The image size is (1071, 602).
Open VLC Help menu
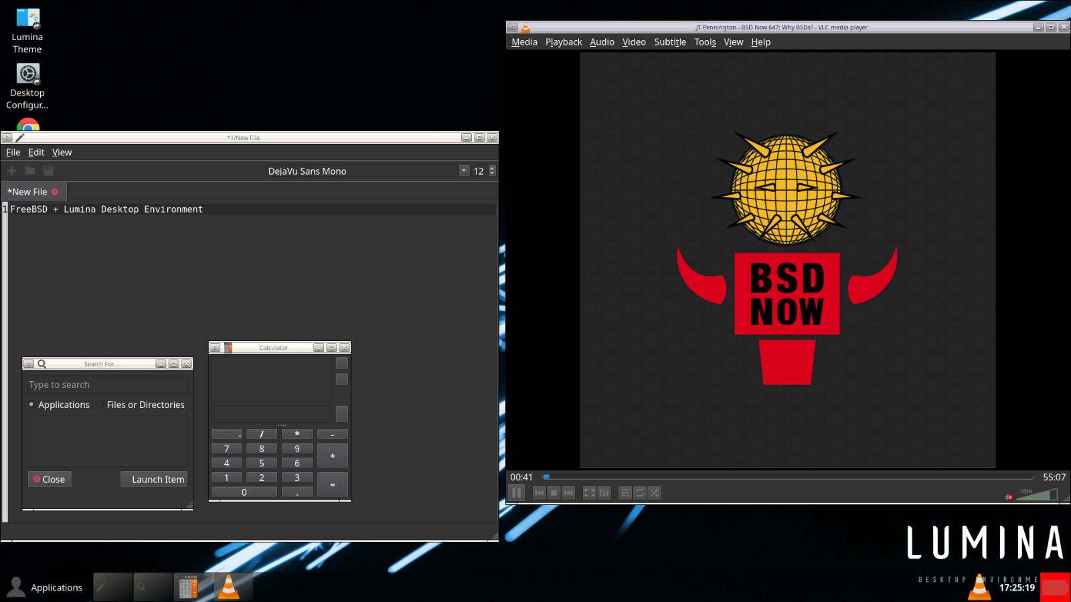[760, 42]
